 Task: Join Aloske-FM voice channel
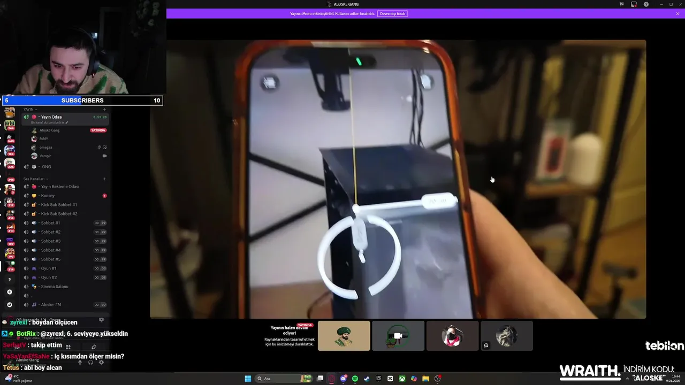[x=65, y=305]
